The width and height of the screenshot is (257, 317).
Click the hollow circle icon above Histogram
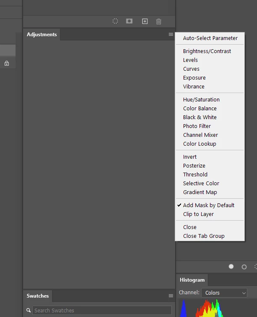[x=244, y=267]
